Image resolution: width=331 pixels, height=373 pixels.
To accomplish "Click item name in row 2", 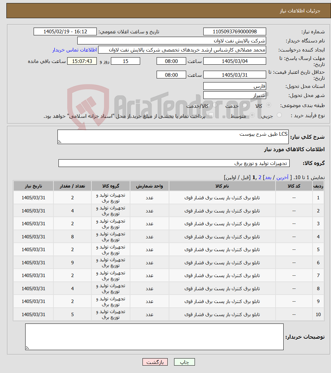I will (222, 211).
